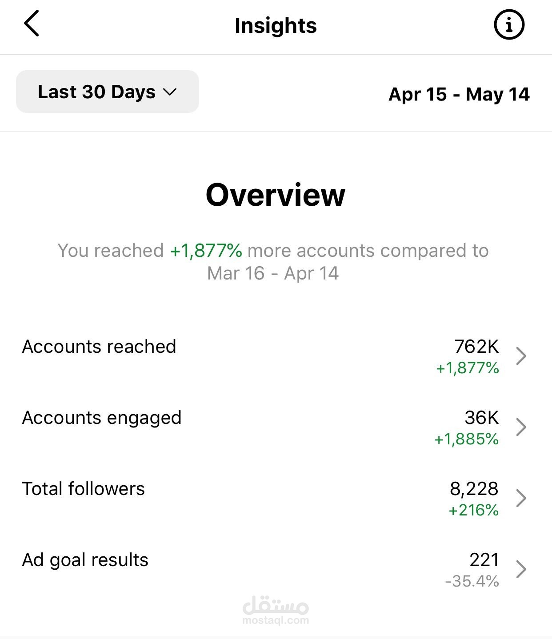
Task: Expand Ad goal results chevron arrow
Action: pyautogui.click(x=521, y=569)
